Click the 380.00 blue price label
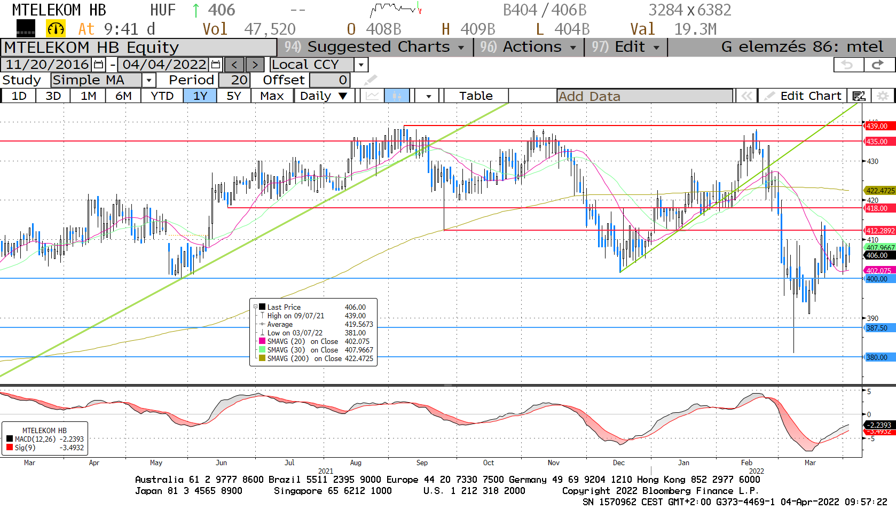Screen dimensions: 896x525 point(878,357)
